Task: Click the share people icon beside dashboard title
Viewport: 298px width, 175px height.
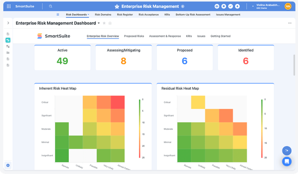Action: (x=110, y=23)
